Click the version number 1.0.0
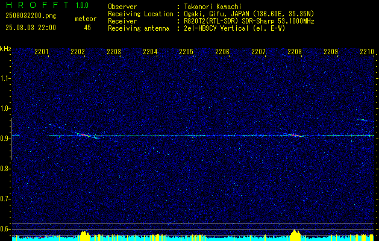 tap(82, 5)
